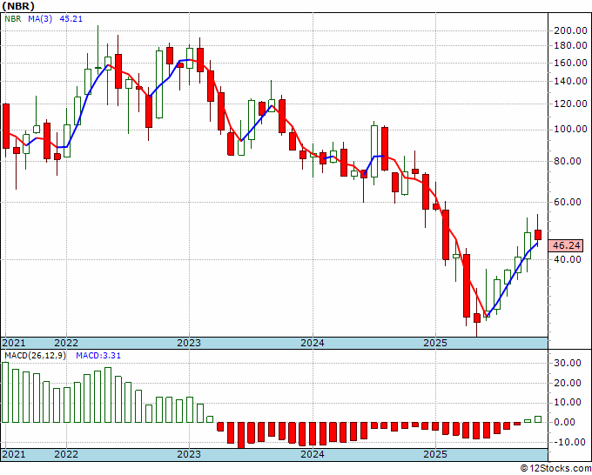Image resolution: width=592 pixels, height=475 pixels.
Task: Click 2021 on the price chart timeline
Action: click(14, 343)
